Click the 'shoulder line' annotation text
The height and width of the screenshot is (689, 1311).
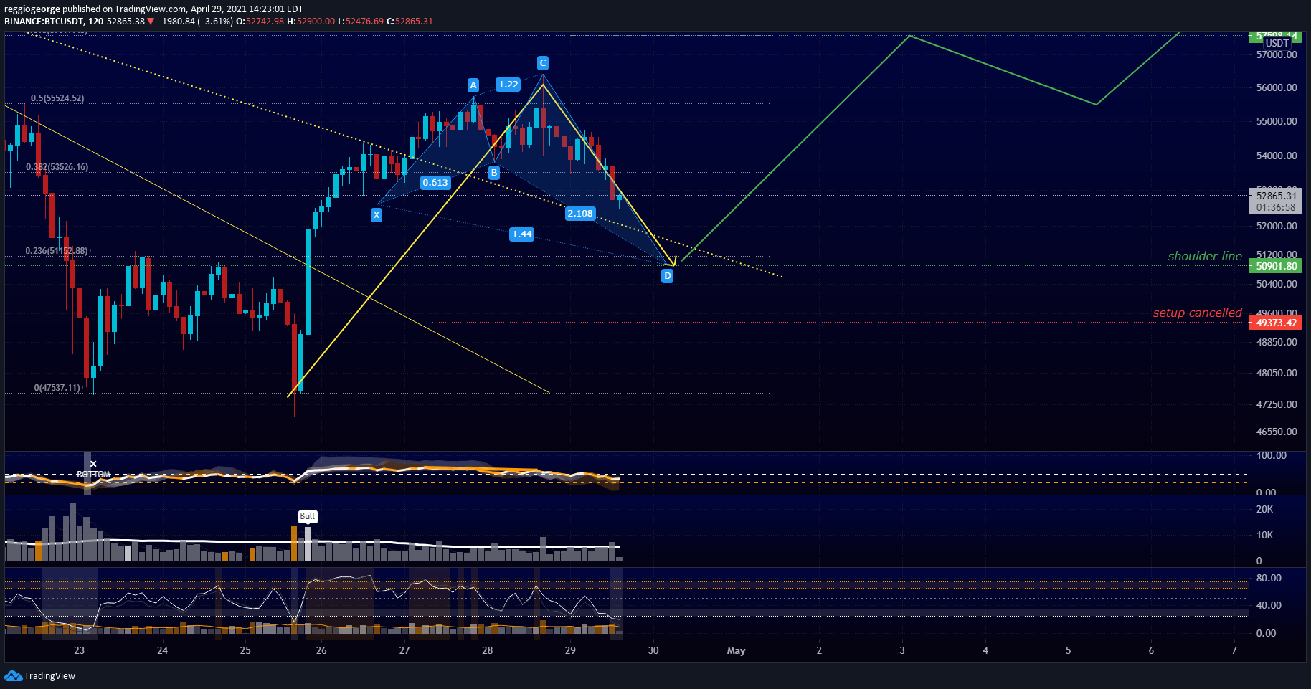point(1205,256)
